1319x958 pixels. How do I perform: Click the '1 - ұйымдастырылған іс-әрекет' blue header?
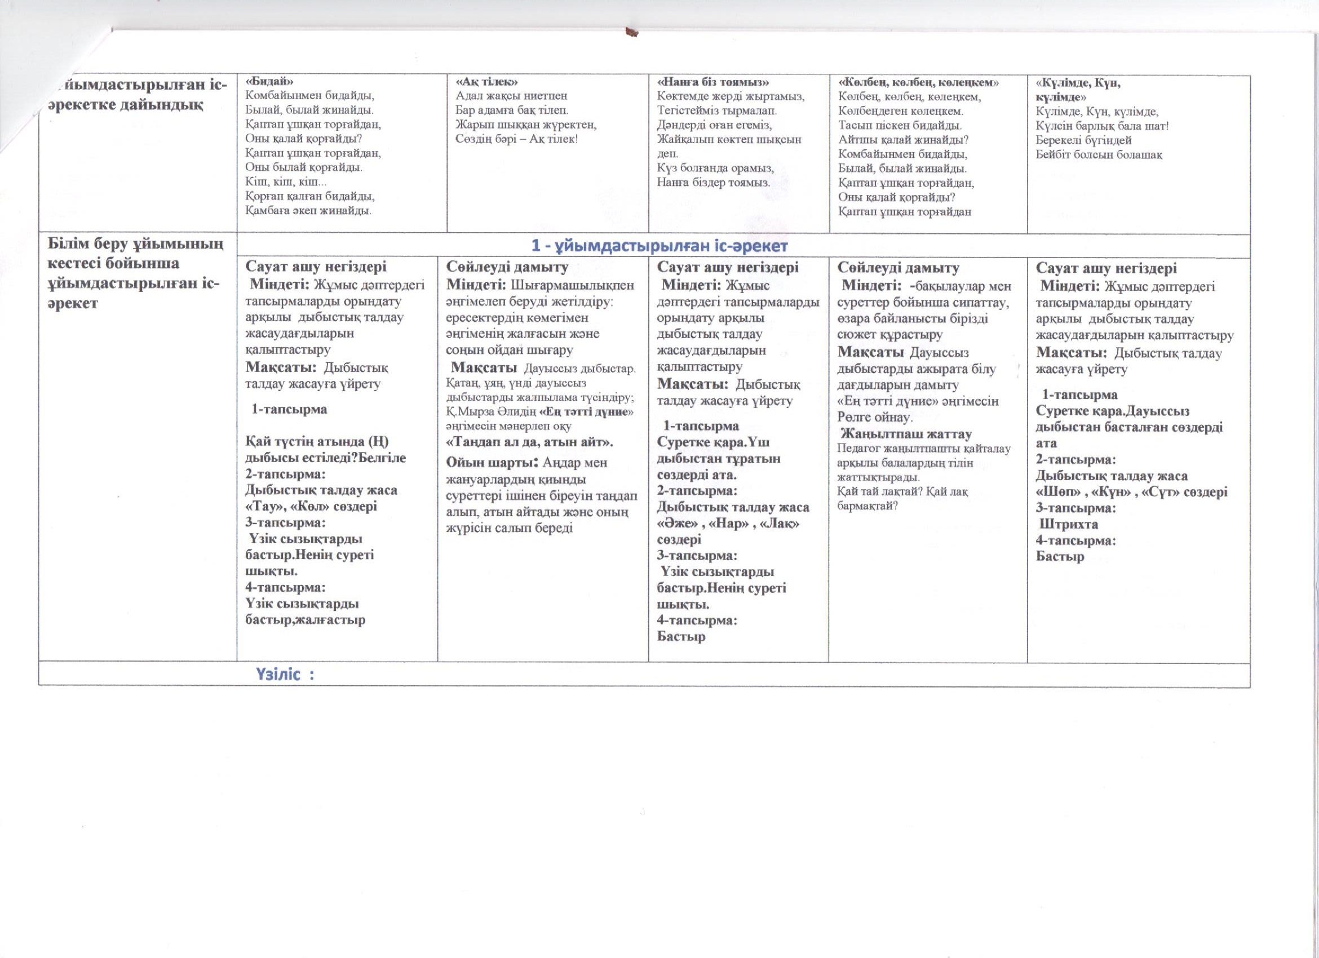659,246
